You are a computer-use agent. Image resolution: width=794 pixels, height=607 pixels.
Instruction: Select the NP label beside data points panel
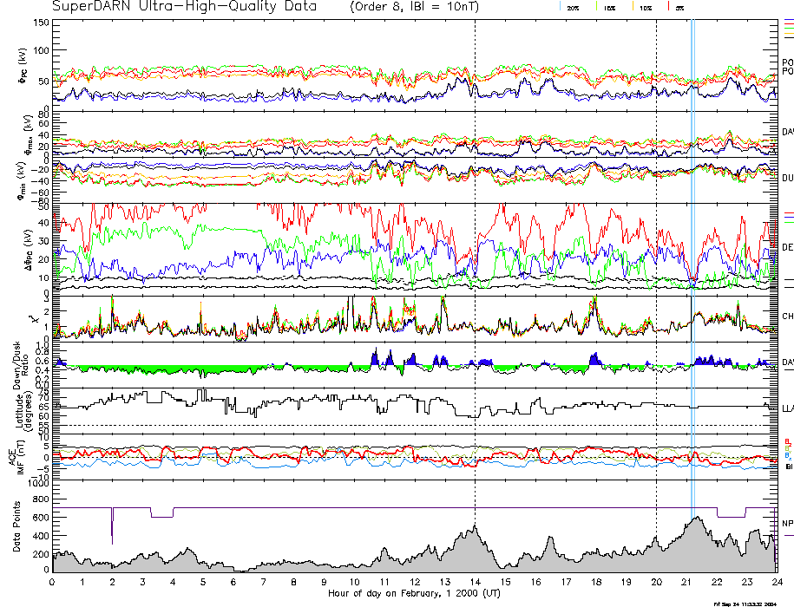[787, 523]
